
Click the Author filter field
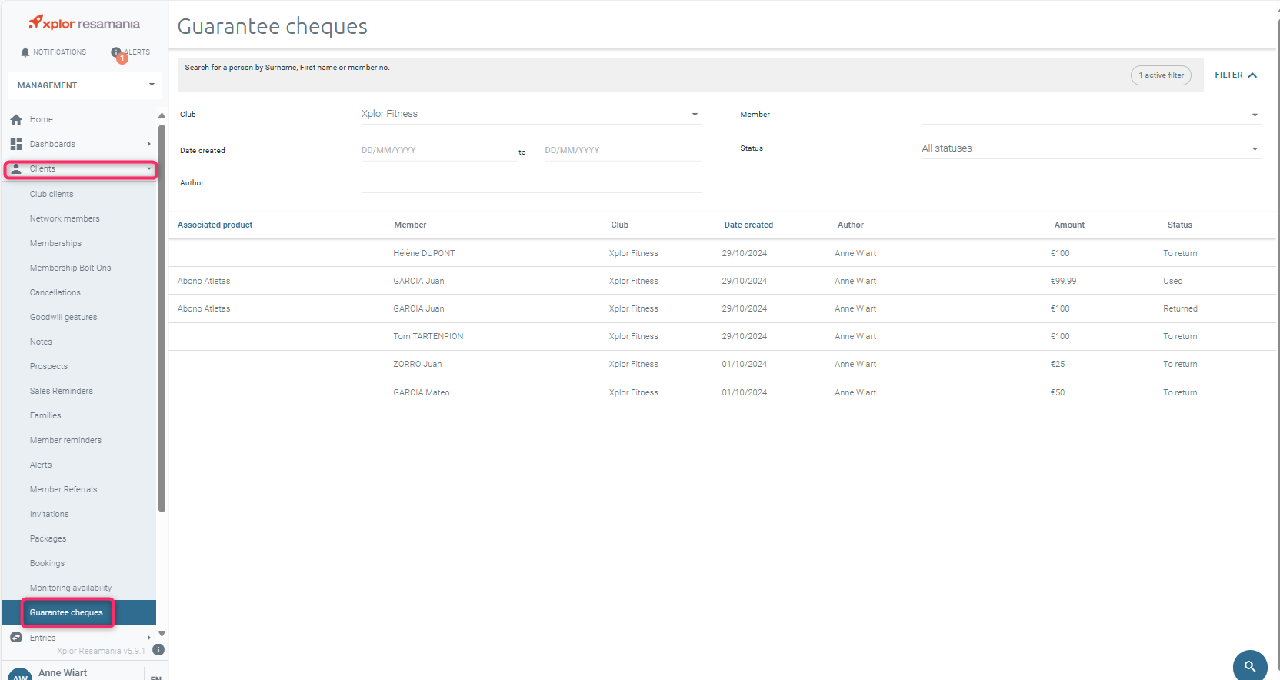click(531, 183)
